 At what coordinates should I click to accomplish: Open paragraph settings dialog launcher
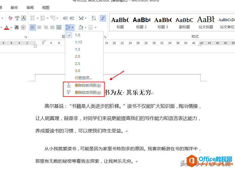105,37
